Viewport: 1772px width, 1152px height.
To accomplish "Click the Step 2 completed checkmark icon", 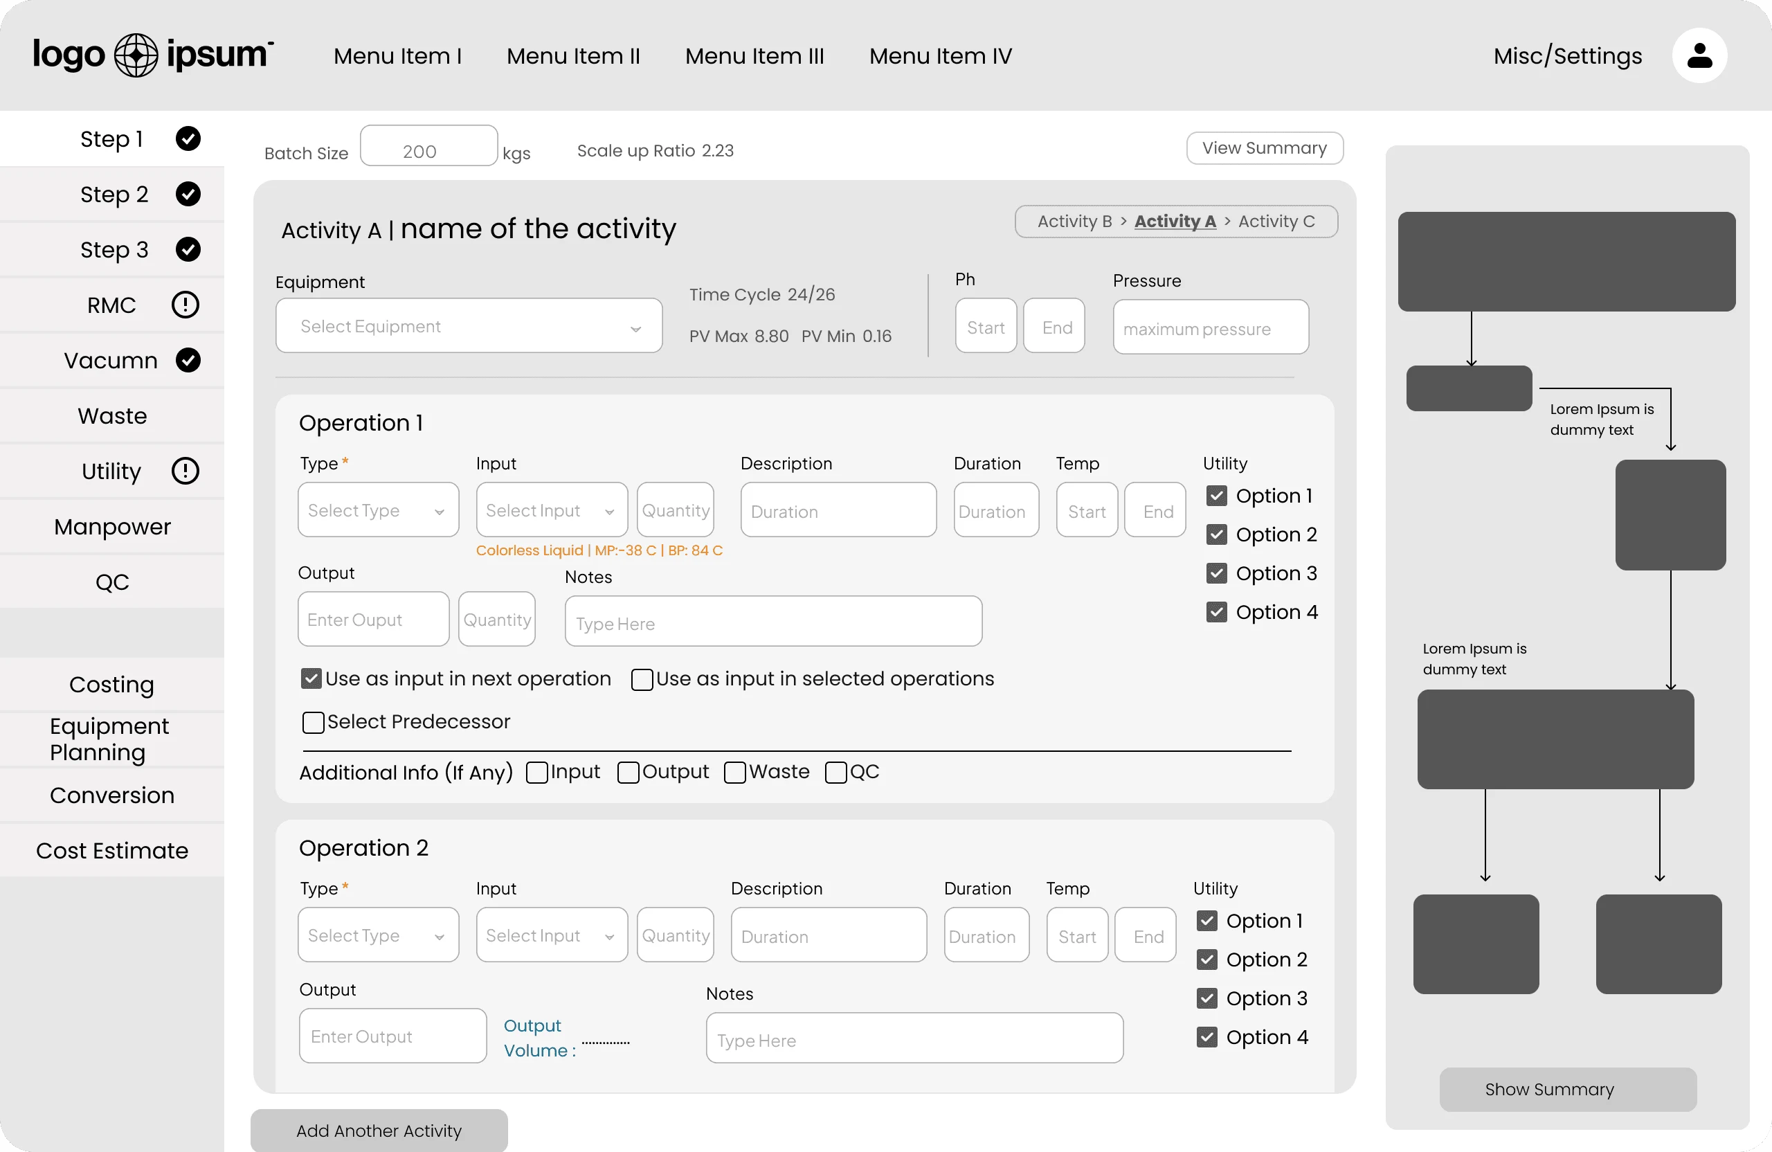I will 188,195.
